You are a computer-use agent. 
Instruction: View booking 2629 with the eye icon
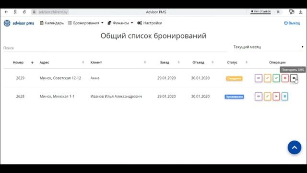coord(259,78)
